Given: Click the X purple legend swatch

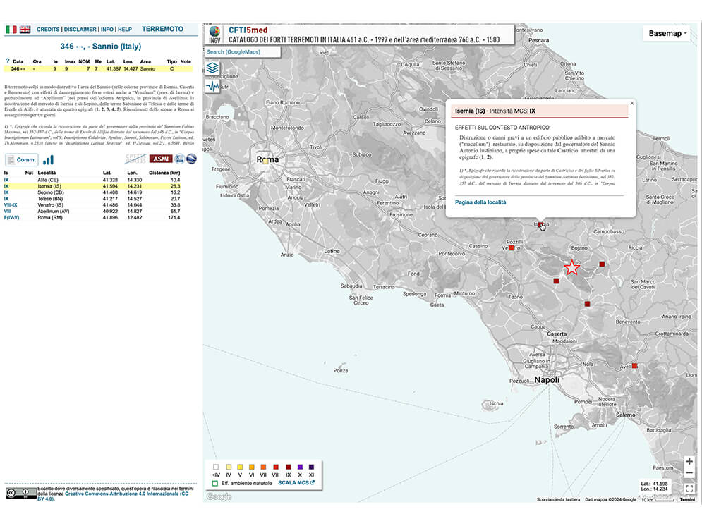Looking at the screenshot, I should coord(300,467).
